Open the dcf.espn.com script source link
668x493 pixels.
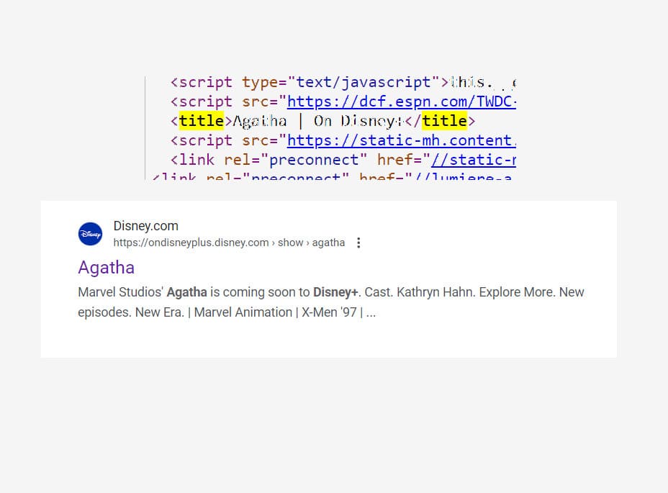click(x=402, y=101)
